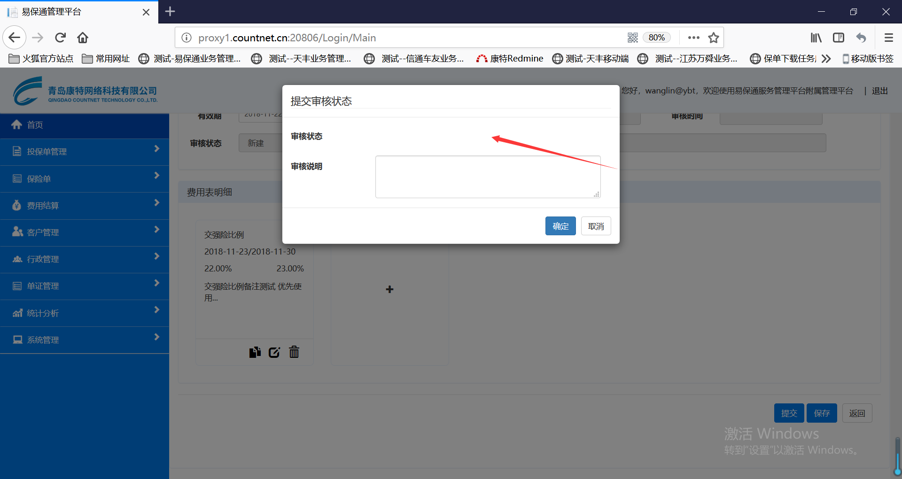Open the 常用网址 bookmark folder

coord(106,59)
